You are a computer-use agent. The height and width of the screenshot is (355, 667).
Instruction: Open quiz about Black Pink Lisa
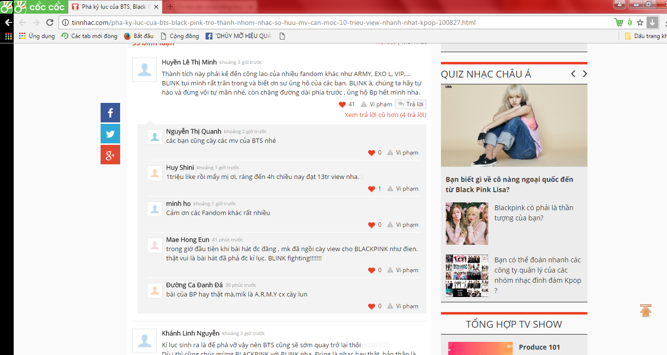(509, 184)
